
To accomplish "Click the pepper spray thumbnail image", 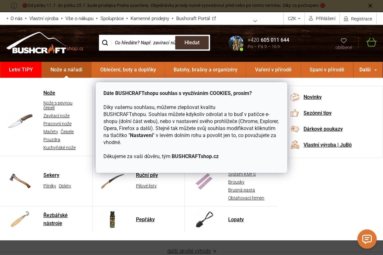I will [112, 219].
